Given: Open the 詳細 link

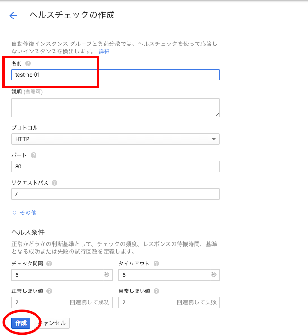Looking at the screenshot, I should [x=104, y=52].
